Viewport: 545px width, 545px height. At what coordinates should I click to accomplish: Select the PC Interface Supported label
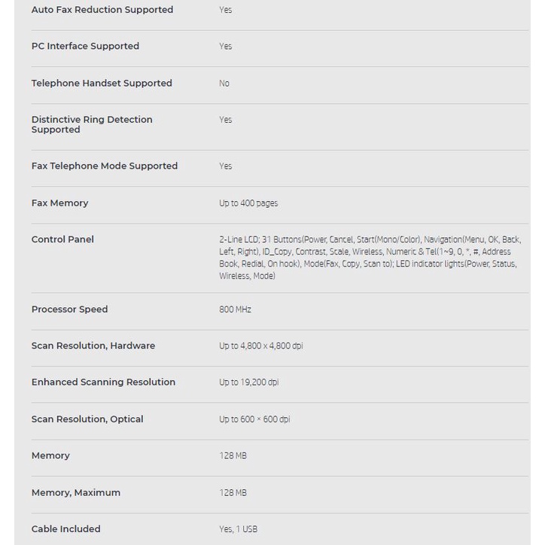coord(85,46)
